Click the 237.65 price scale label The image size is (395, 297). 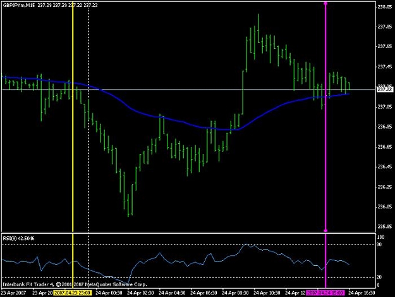385,47
